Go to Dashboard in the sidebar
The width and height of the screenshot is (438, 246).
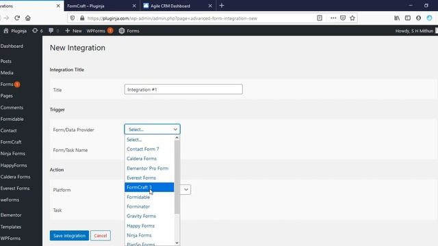pos(12,46)
